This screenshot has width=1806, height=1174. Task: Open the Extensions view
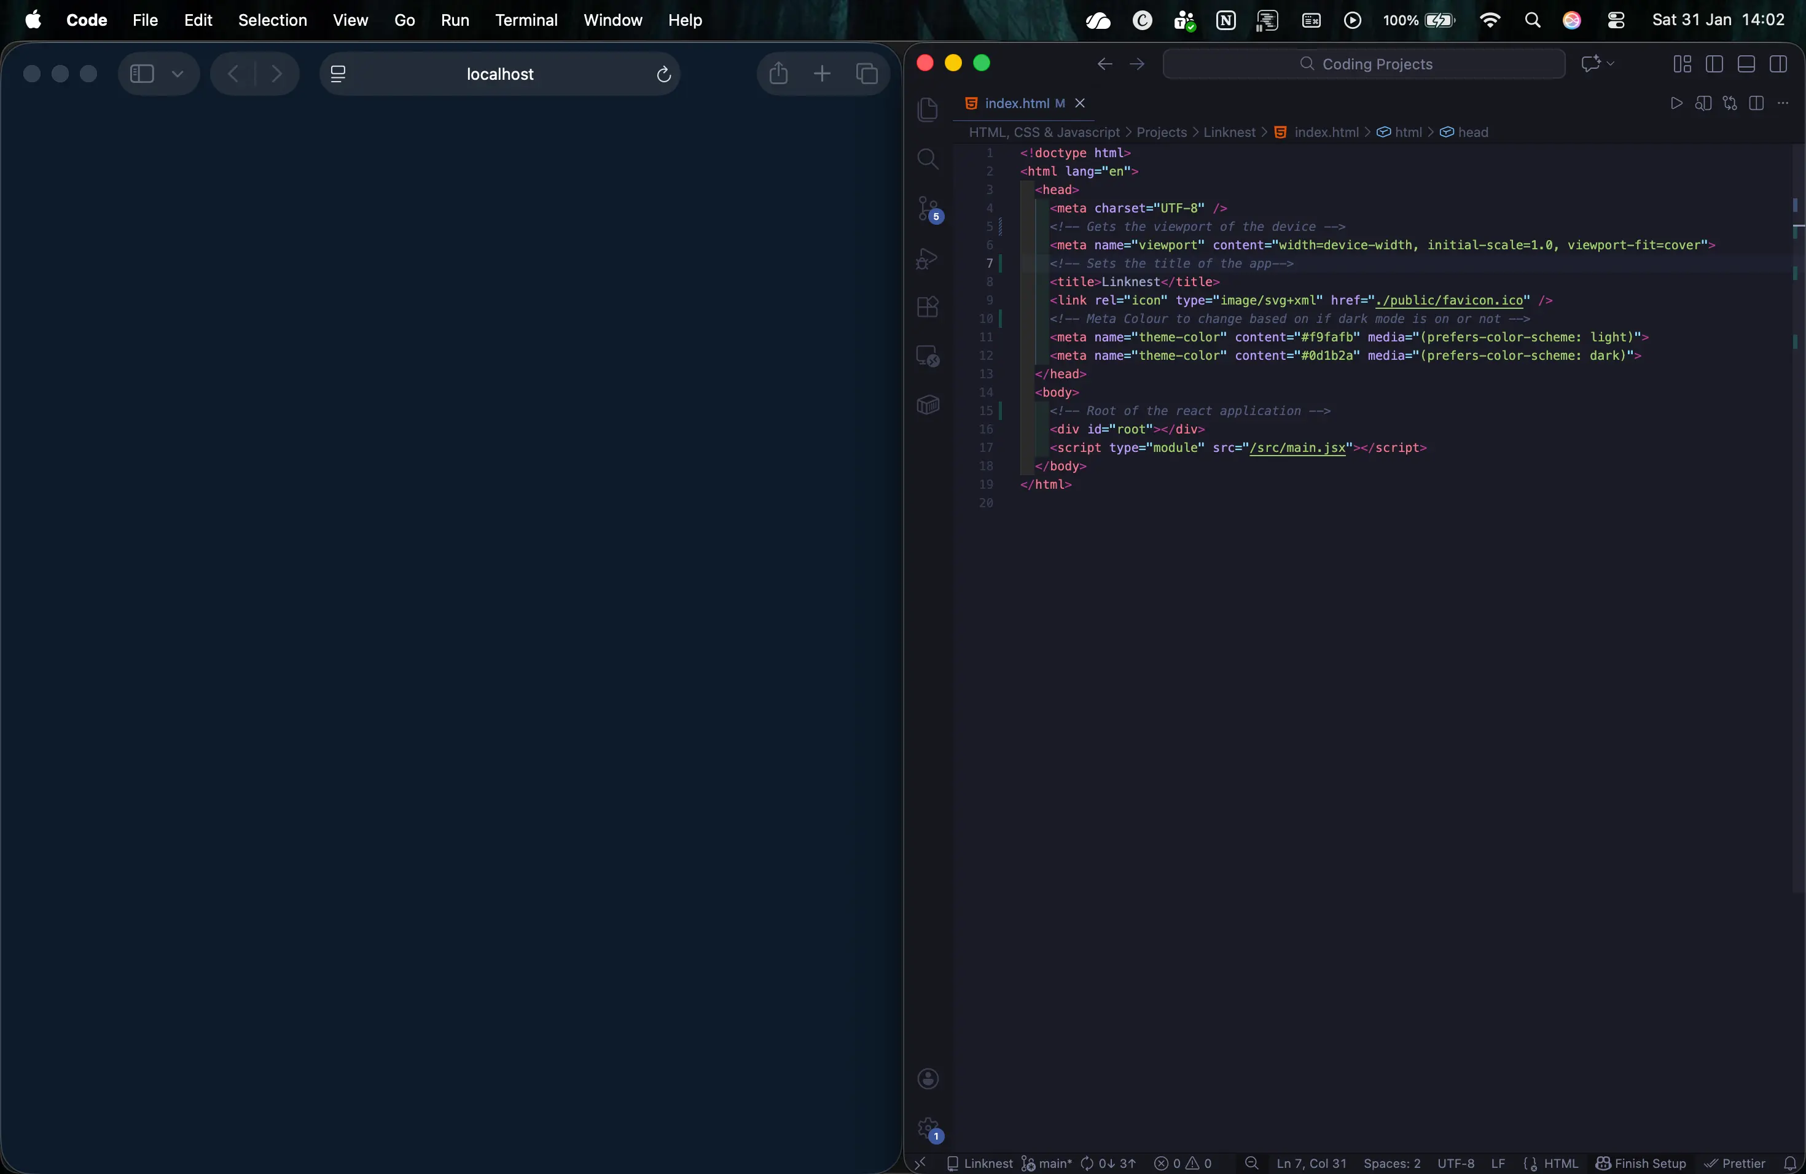pos(928,307)
